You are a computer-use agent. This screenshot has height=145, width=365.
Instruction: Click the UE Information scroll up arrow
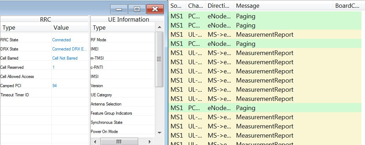[159, 27]
